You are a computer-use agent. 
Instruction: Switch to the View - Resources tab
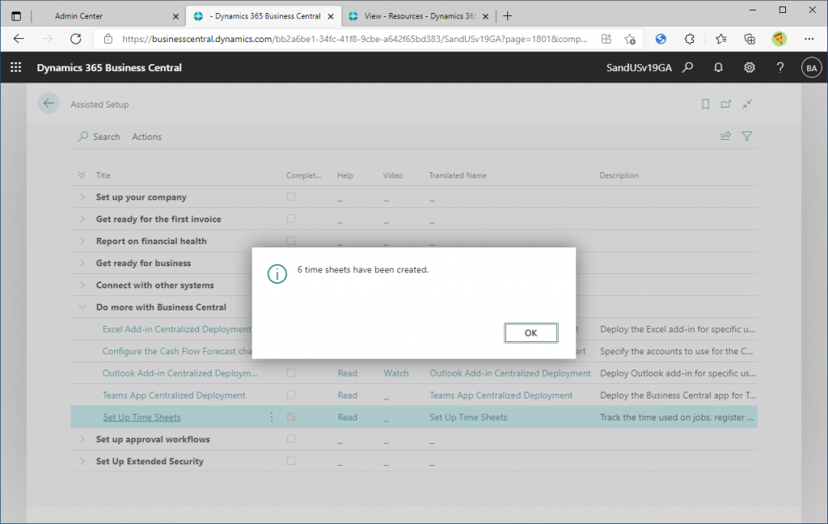(x=420, y=16)
